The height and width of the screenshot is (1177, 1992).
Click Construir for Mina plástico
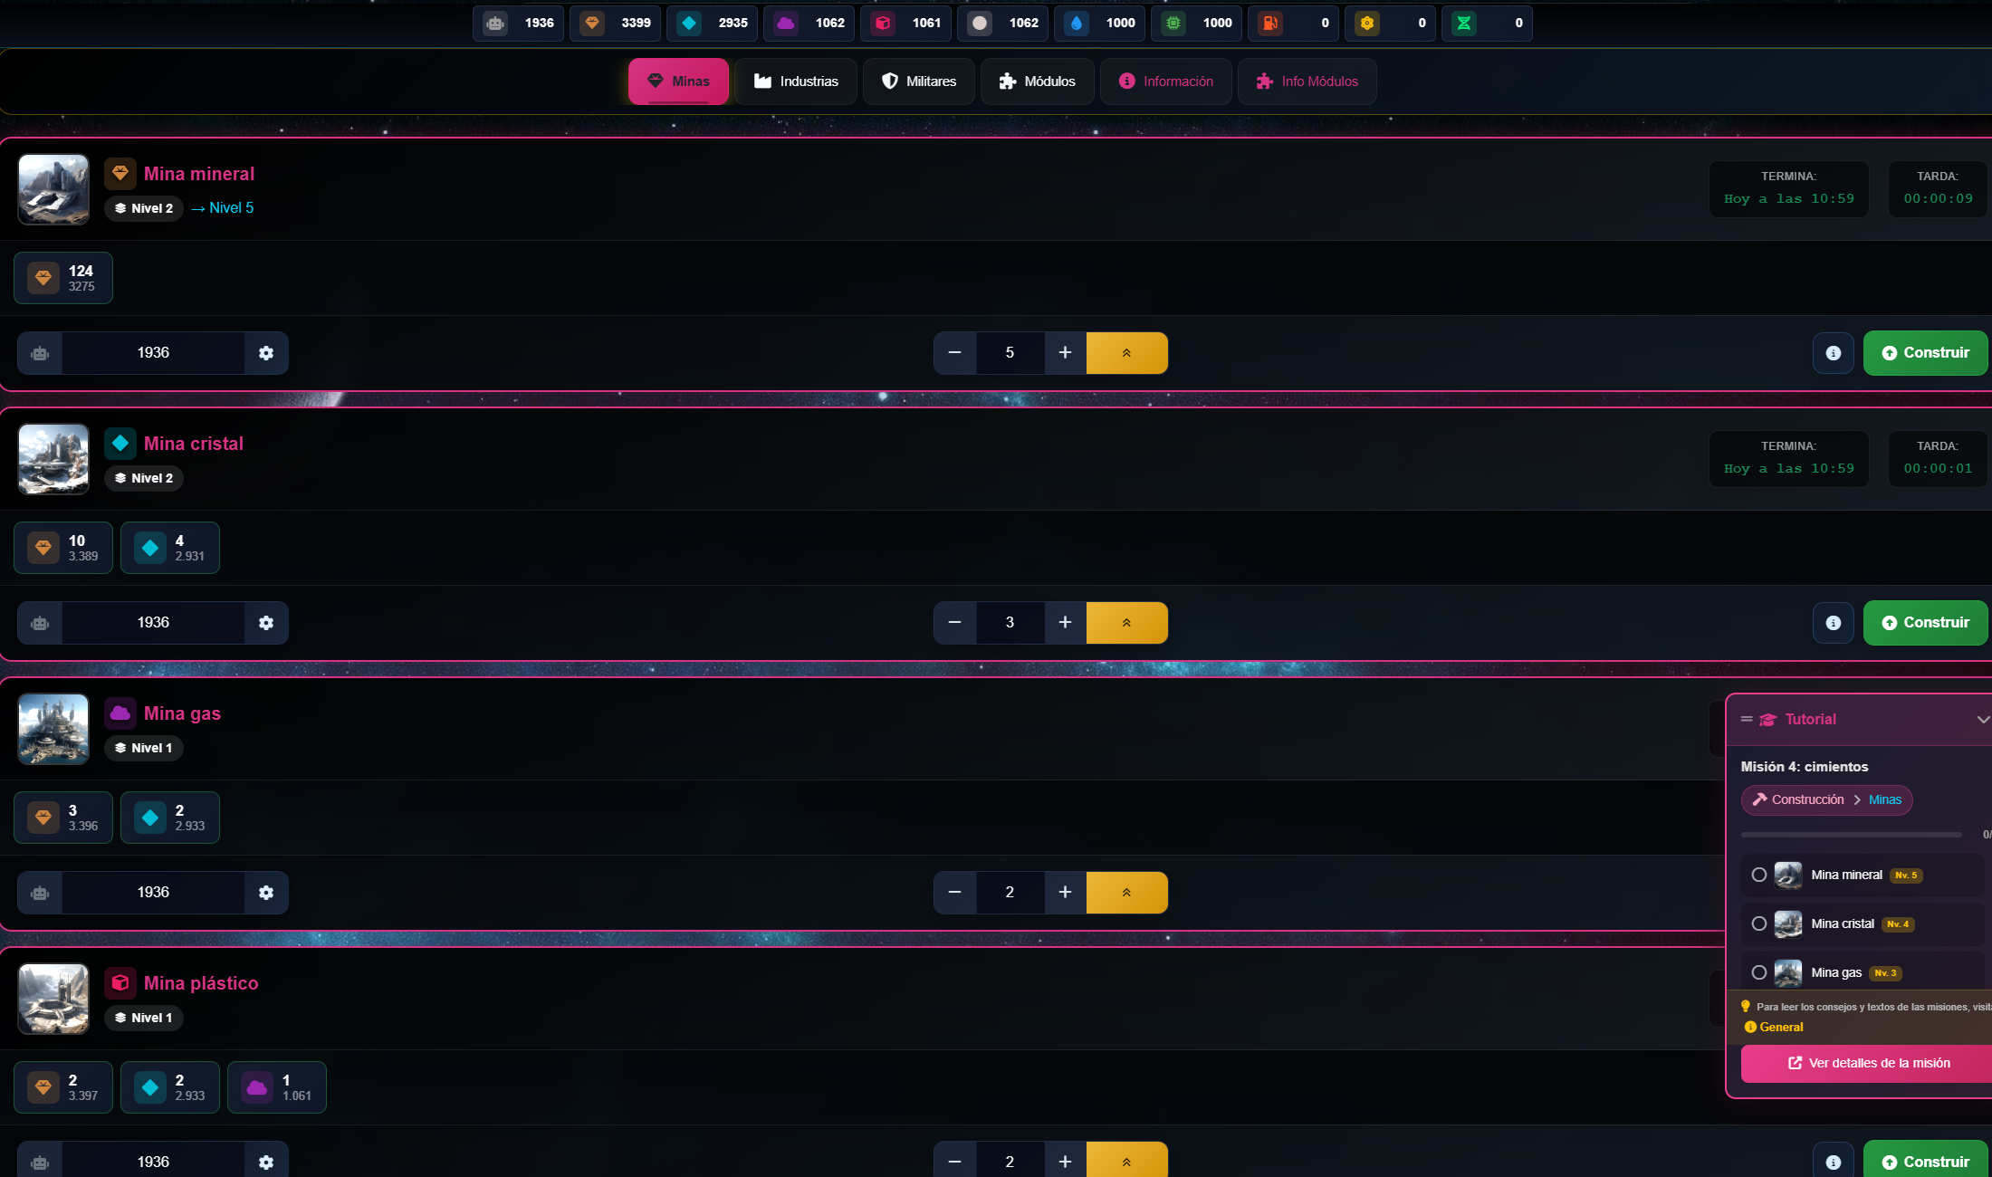point(1926,1162)
